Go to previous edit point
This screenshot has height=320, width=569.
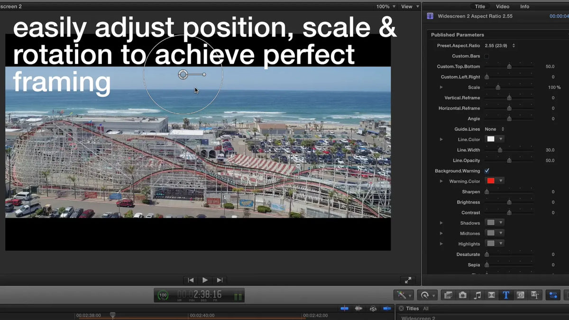pos(191,280)
